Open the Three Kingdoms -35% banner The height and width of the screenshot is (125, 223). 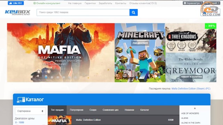[x=191, y=38]
